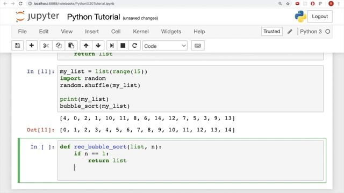Open the Insert menu
Image resolution: width=344 pixels, height=193 pixels.
(x=92, y=32)
